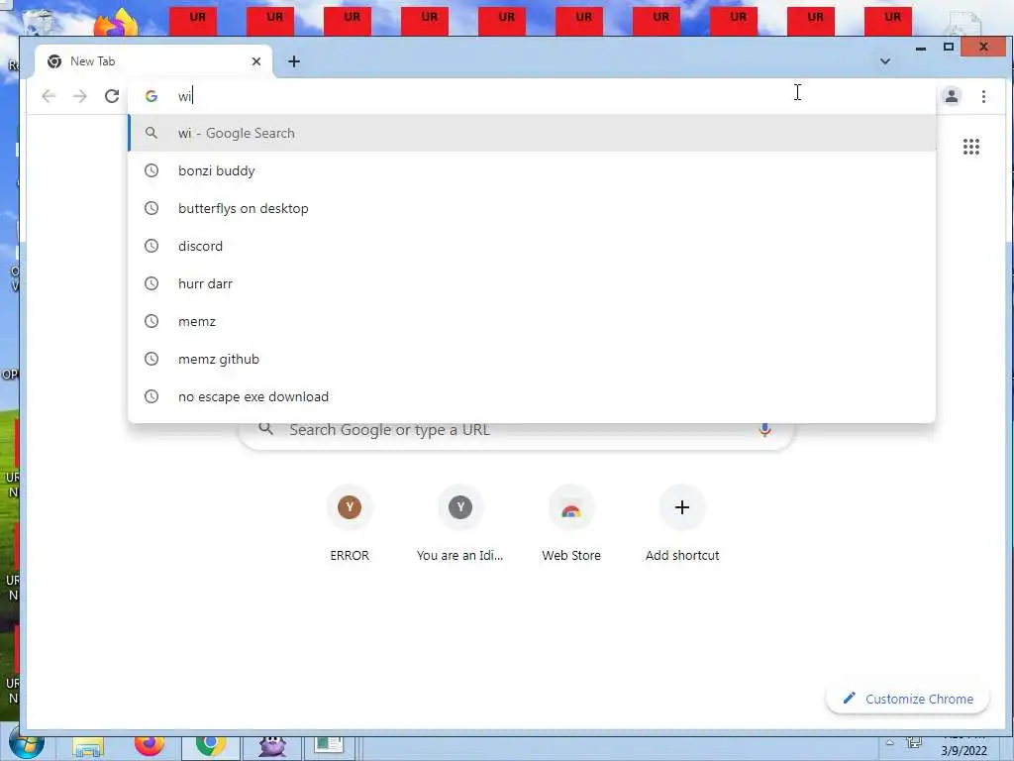Screen dimensions: 1014x761
Task: Click the Chrome taskbar icon
Action: (210, 746)
